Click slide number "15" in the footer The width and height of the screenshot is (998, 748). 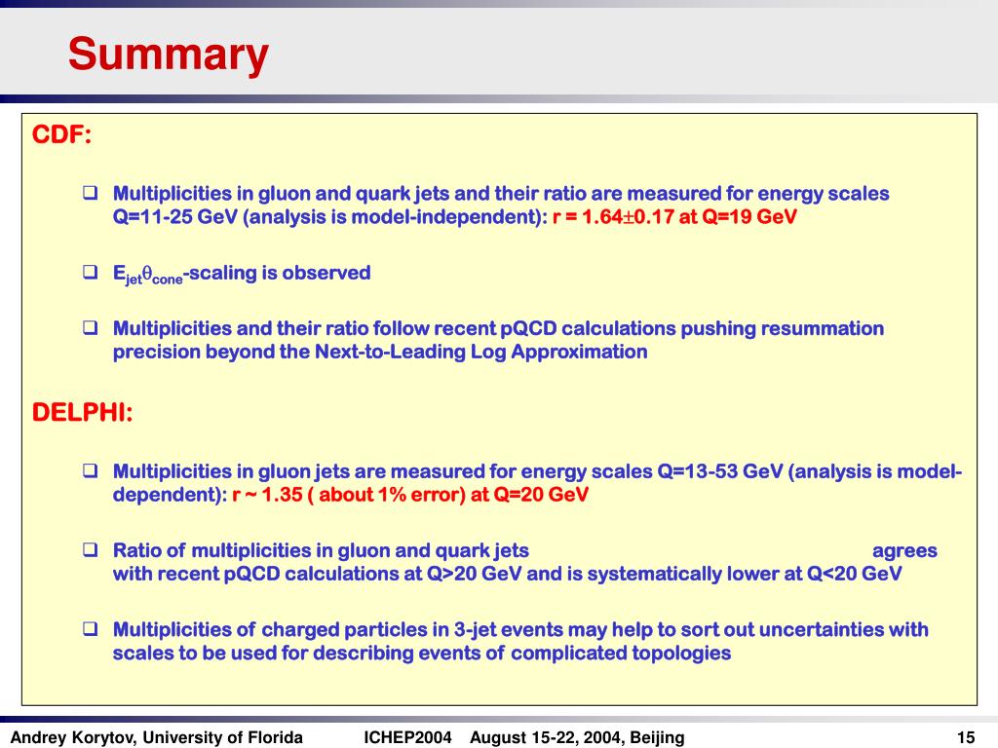966,738
